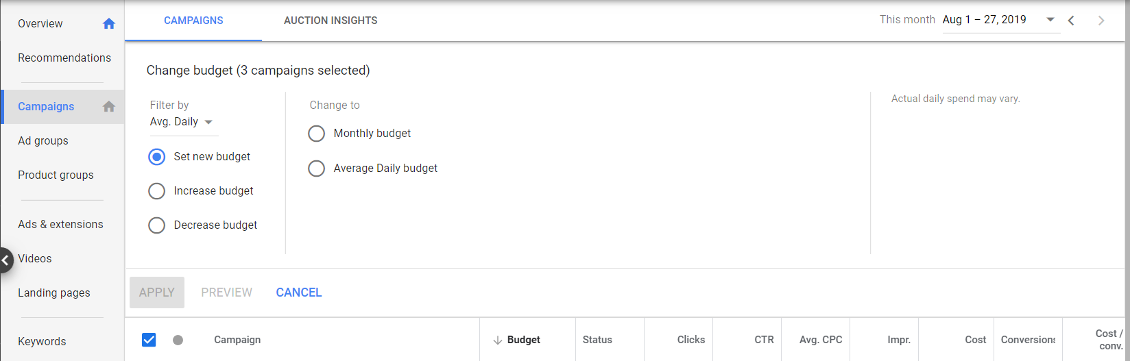Select Monthly budget radio option

coord(316,134)
